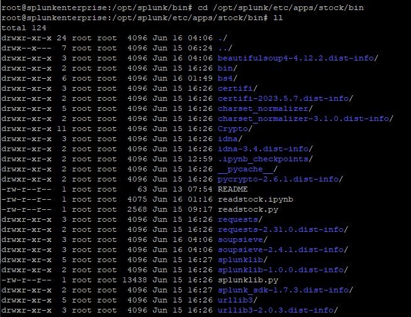
Task: Click the link count 24 on ./ row
Action: point(61,38)
